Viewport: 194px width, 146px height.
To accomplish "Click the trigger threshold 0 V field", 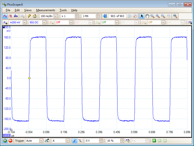I will tap(92, 141).
